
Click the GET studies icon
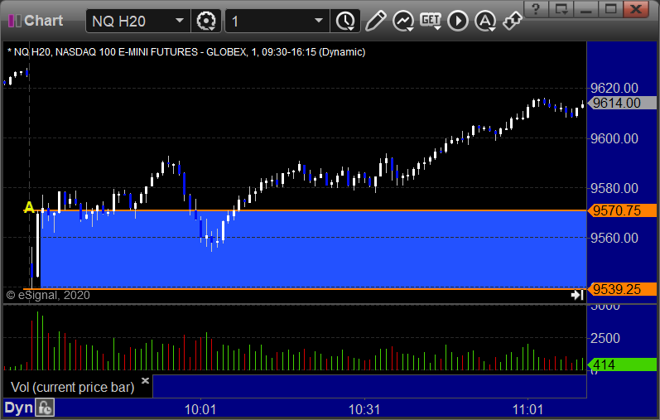click(x=431, y=21)
